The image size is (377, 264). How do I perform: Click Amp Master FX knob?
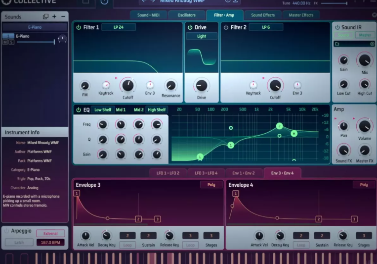pos(365,150)
